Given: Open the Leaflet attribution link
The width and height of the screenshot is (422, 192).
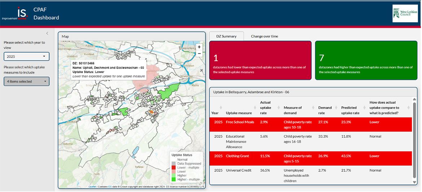Looking at the screenshot, I should (92, 187).
